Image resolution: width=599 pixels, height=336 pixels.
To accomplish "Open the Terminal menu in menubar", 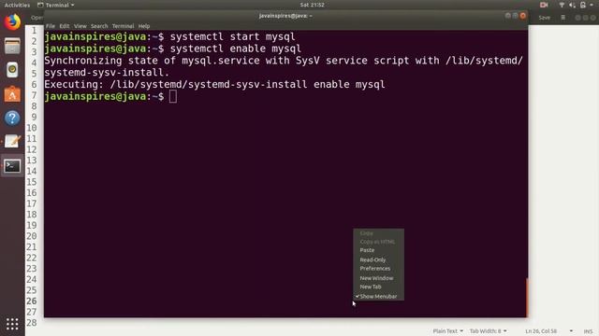I will (123, 26).
